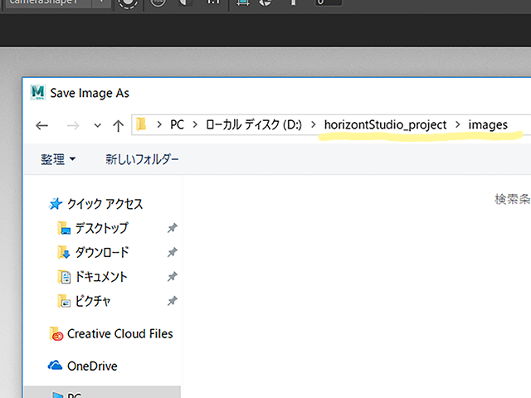Click the ダウンロード folder icon

coord(64,252)
